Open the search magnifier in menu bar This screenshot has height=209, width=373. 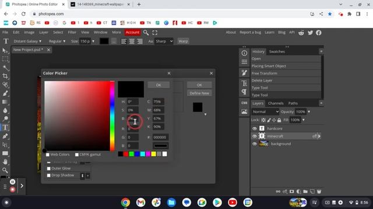click(146, 33)
